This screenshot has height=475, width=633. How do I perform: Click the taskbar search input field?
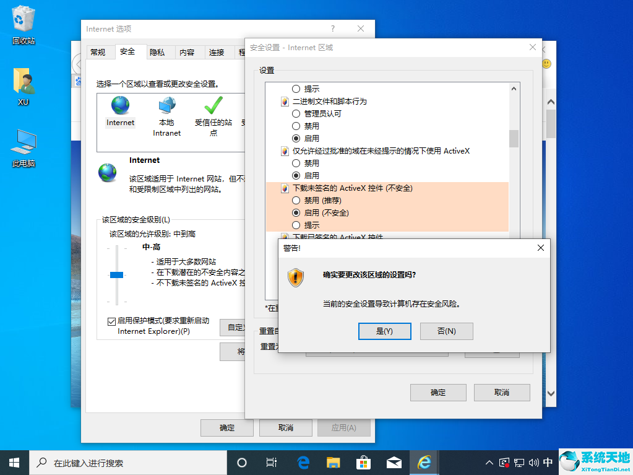tap(124, 462)
